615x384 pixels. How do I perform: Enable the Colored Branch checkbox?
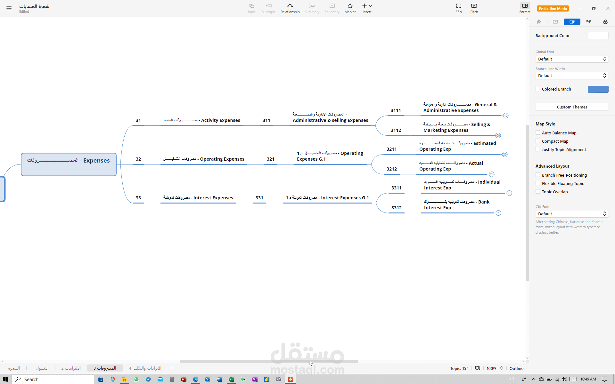pyautogui.click(x=538, y=89)
